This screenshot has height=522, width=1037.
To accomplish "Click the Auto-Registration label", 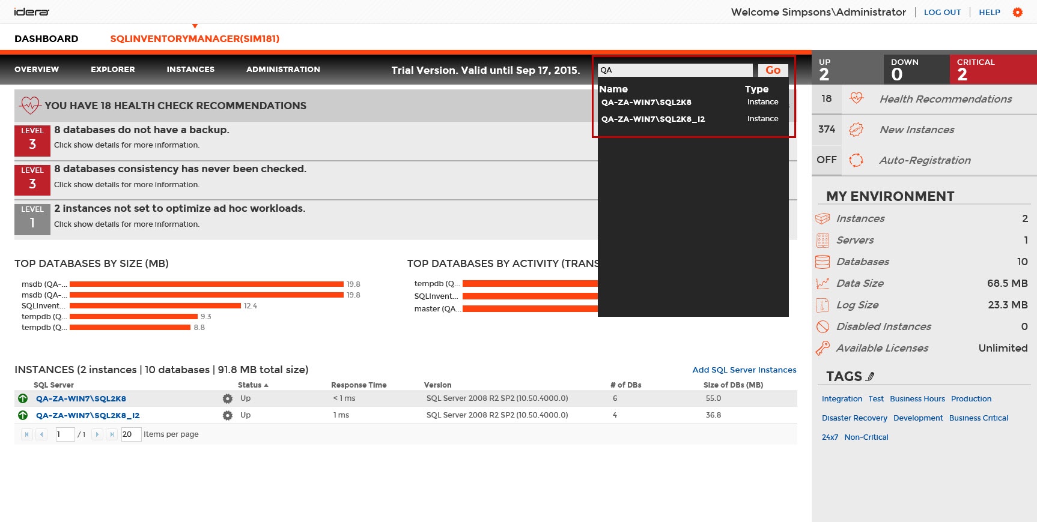I will tap(925, 160).
